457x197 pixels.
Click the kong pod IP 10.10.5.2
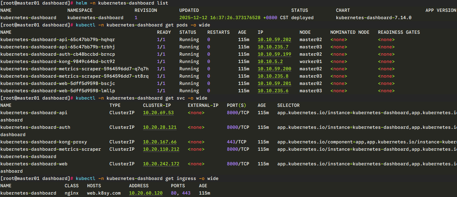(x=270, y=62)
